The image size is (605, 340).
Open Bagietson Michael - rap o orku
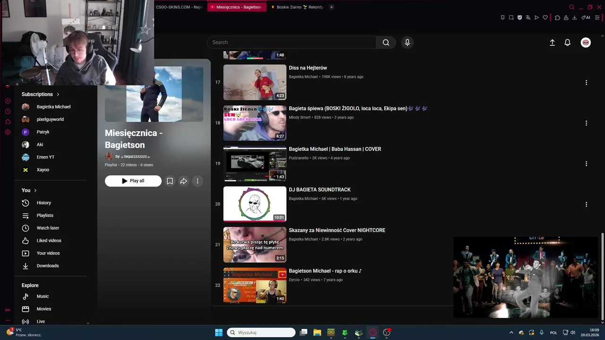pos(325,271)
